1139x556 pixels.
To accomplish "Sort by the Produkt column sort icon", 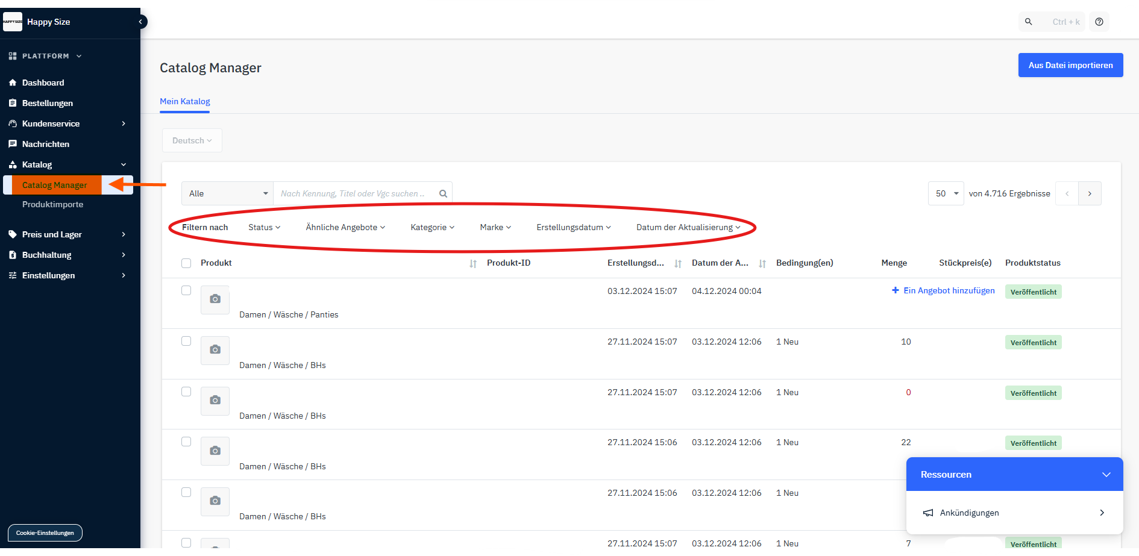I will pyautogui.click(x=473, y=263).
